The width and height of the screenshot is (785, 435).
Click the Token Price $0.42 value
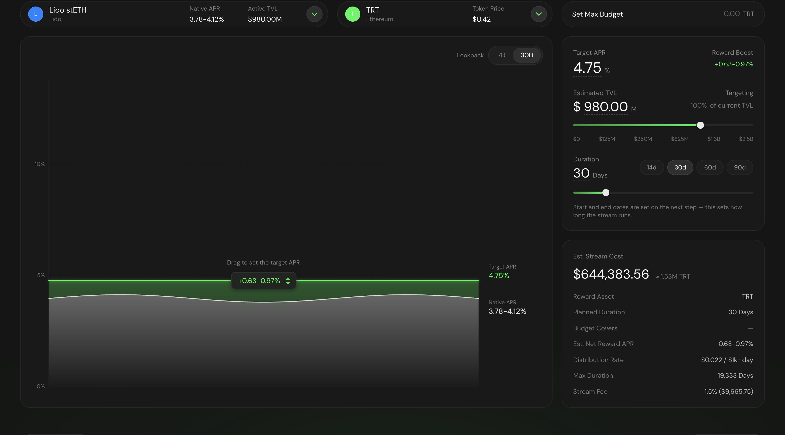click(482, 19)
